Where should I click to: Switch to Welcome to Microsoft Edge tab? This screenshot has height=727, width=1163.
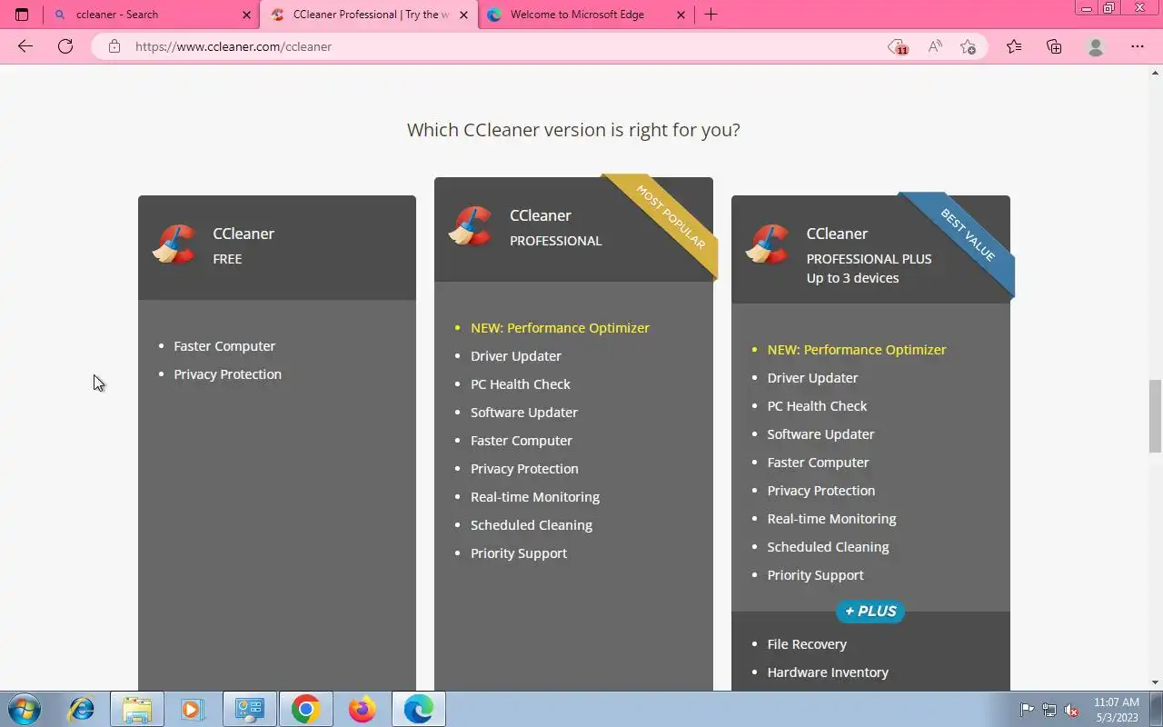(586, 15)
